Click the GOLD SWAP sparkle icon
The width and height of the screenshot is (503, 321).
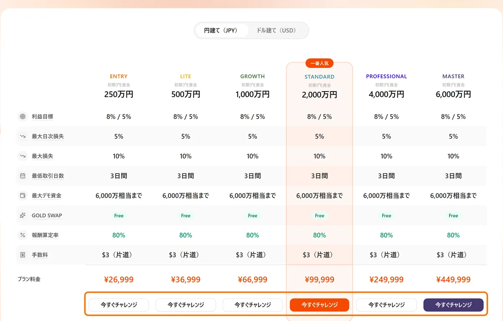pos(23,216)
